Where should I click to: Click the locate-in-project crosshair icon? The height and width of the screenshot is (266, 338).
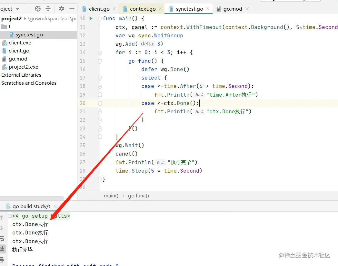(x=38, y=9)
